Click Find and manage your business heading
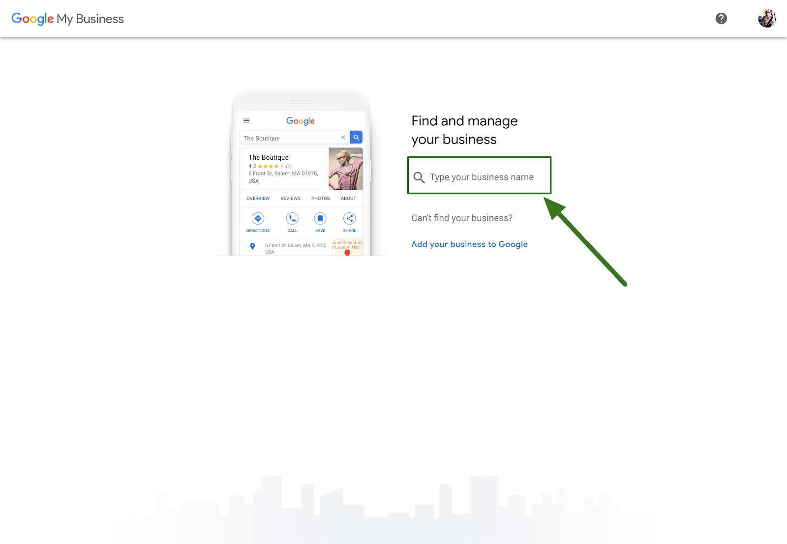The image size is (787, 544). pos(464,130)
